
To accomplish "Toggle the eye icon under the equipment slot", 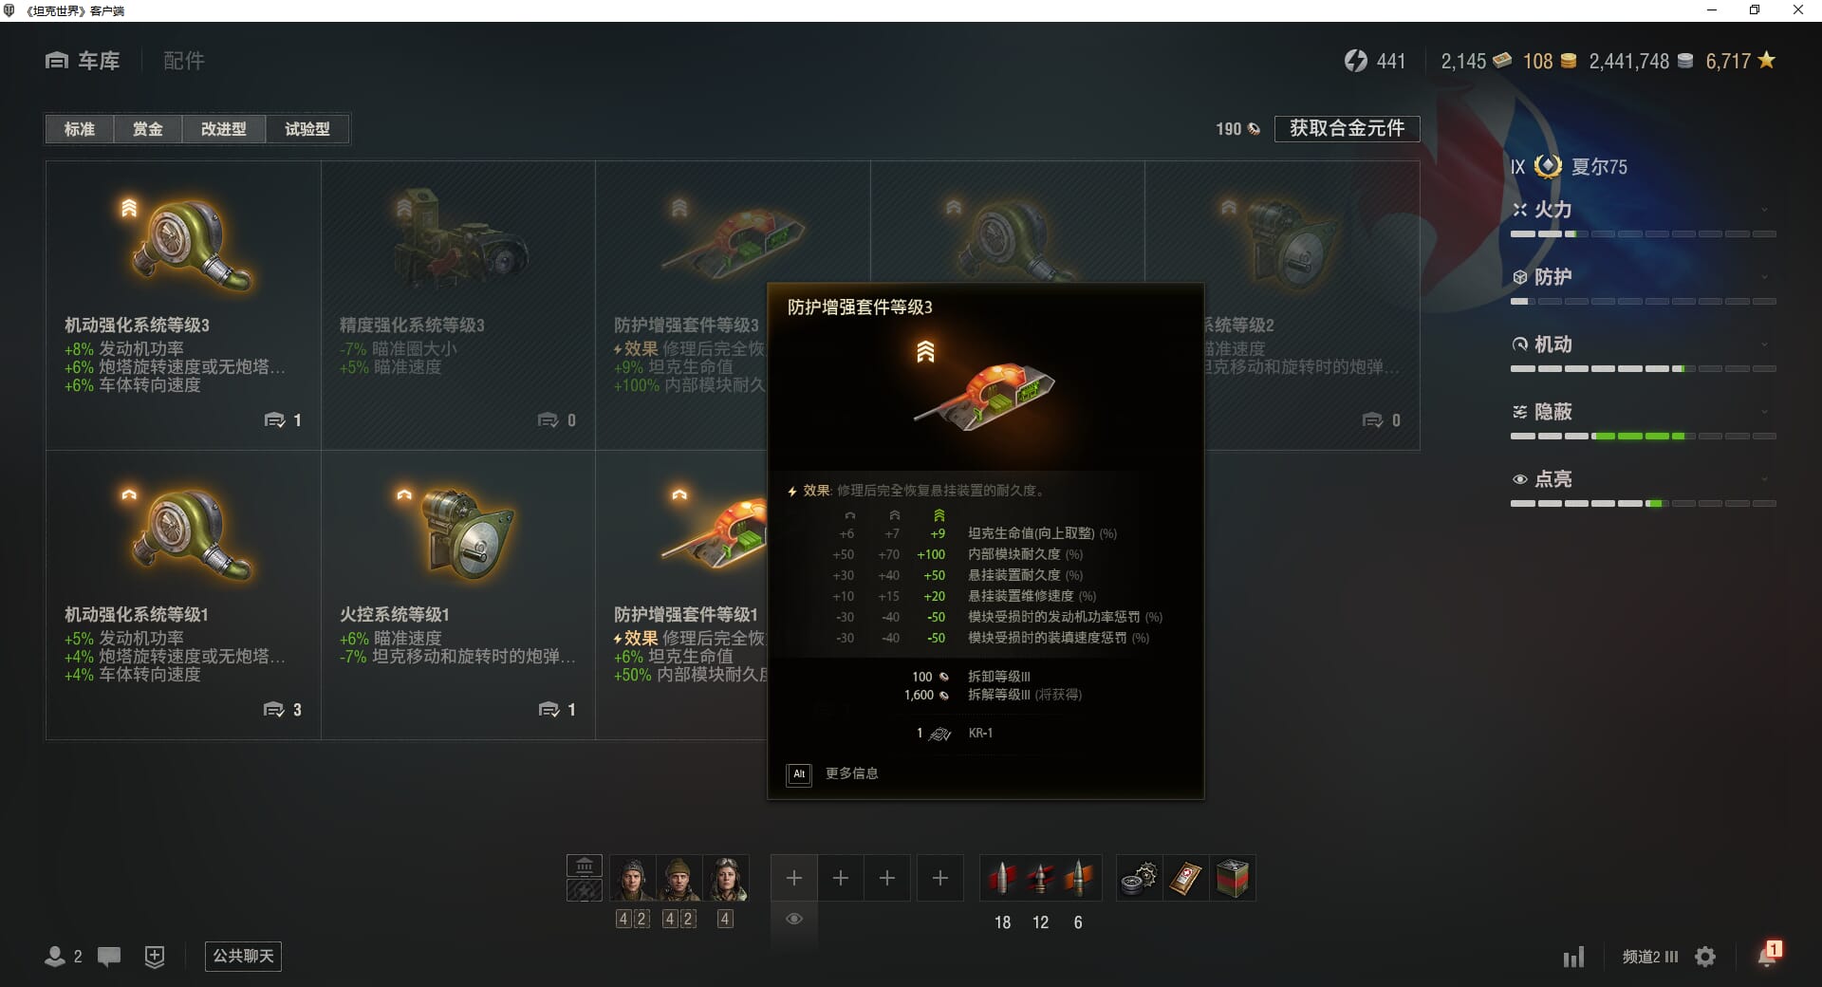I will point(794,919).
